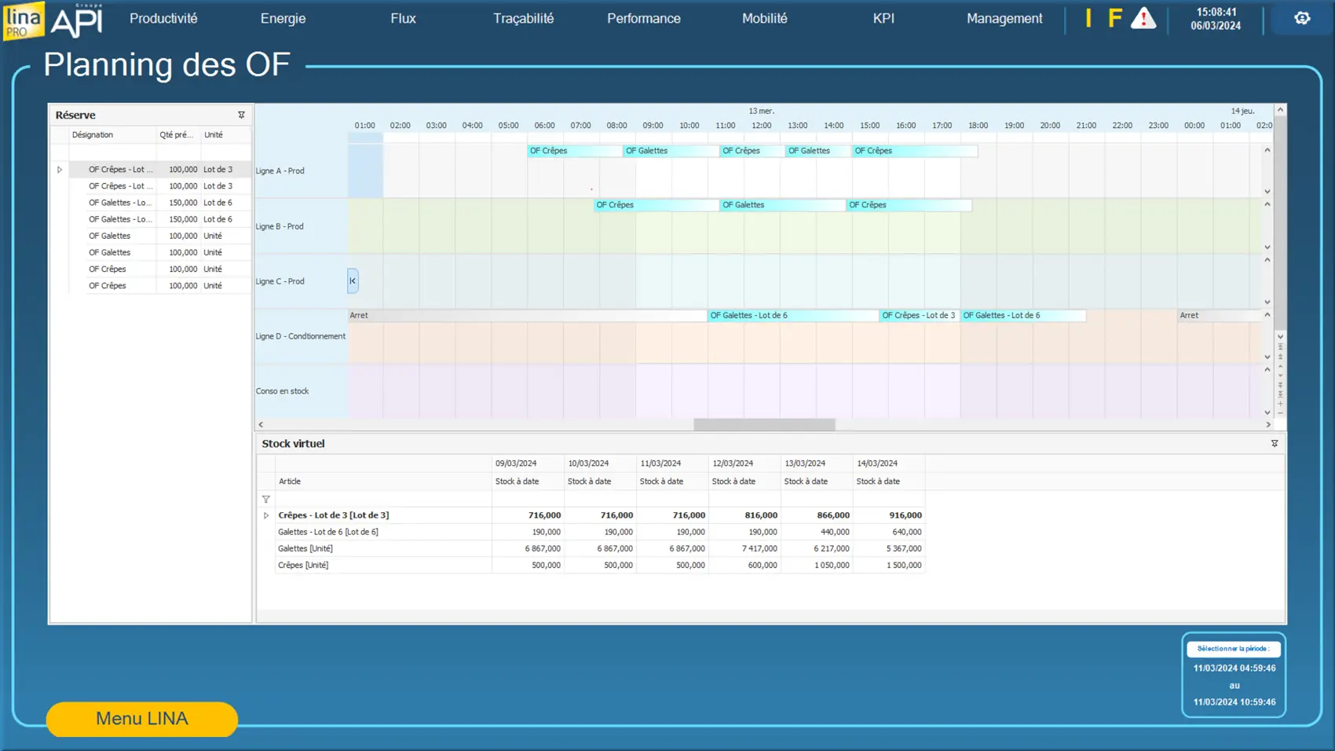Viewport: 1335px width, 751px height.
Task: Expand Crêpes - Lot de 3 stock row
Action: (266, 516)
